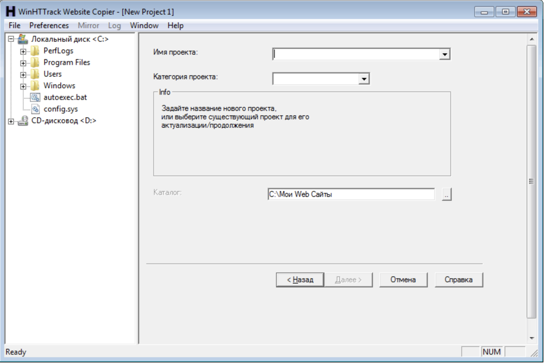Click the disabled Далее next button
This screenshot has height=364, width=545.
pyautogui.click(x=348, y=280)
